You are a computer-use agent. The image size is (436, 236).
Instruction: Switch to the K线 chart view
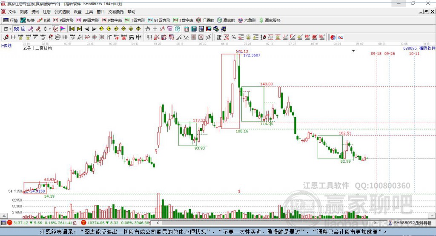tap(44, 20)
